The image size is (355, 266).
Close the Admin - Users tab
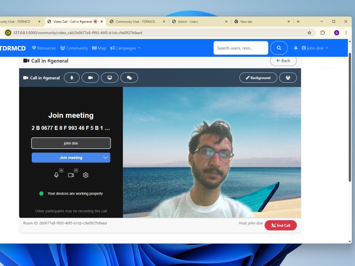click(x=226, y=22)
